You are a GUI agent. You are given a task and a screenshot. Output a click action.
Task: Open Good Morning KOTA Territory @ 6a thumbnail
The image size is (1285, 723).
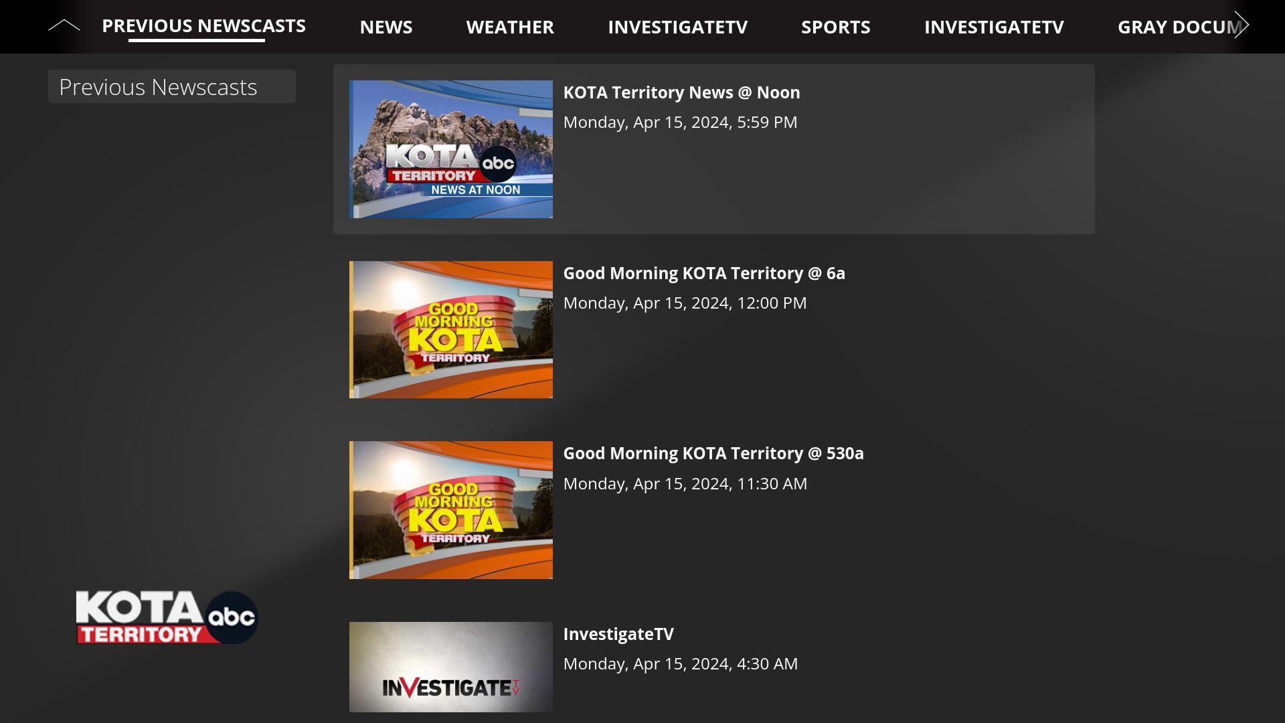point(451,329)
